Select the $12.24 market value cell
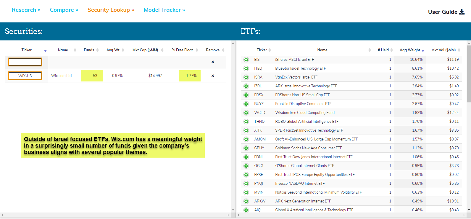471x219 pixels. [453, 113]
